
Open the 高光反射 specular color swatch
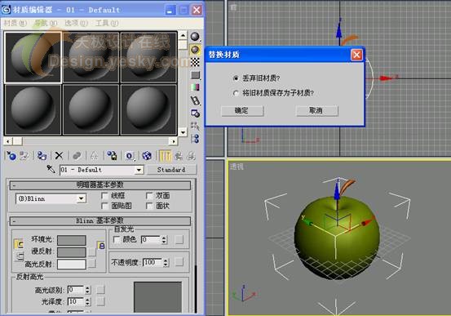coord(71,264)
